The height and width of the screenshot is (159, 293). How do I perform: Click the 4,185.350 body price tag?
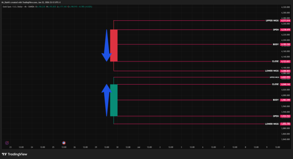285,44
